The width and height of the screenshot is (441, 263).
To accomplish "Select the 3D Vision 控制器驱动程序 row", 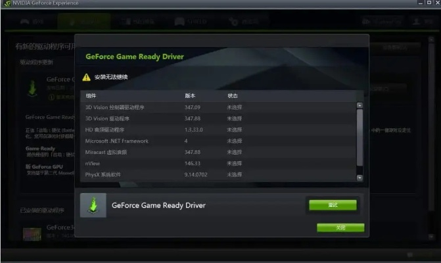I will click(x=217, y=107).
